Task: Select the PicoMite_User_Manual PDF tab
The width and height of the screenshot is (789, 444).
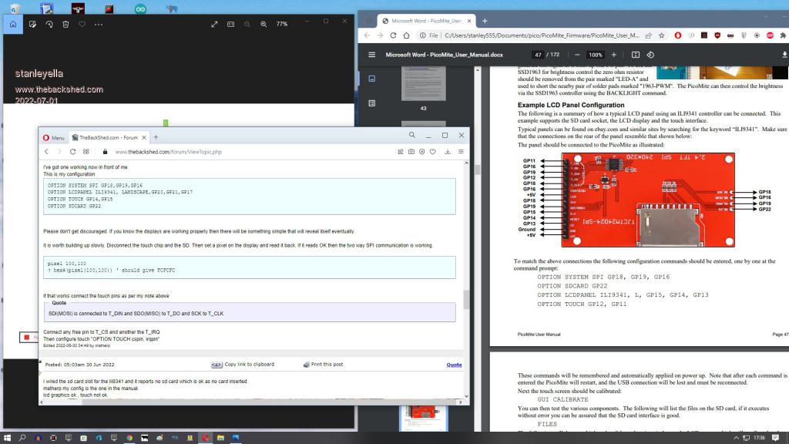Action: pyautogui.click(x=425, y=21)
